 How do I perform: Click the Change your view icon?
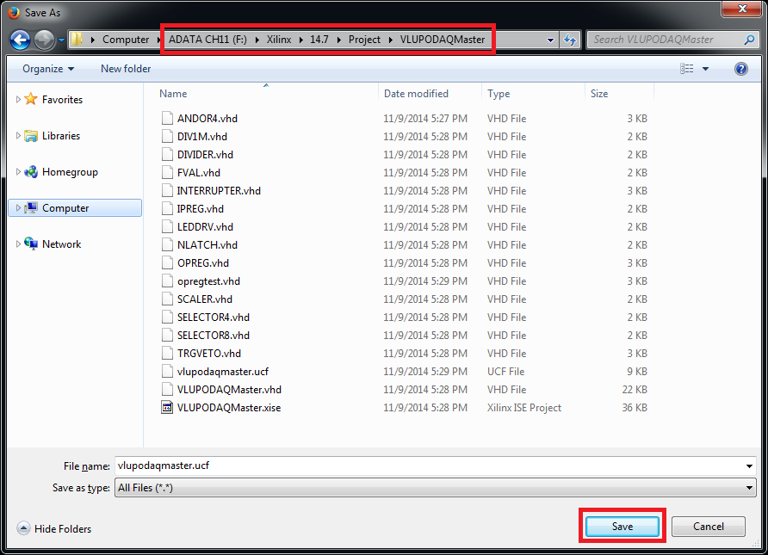coord(687,69)
